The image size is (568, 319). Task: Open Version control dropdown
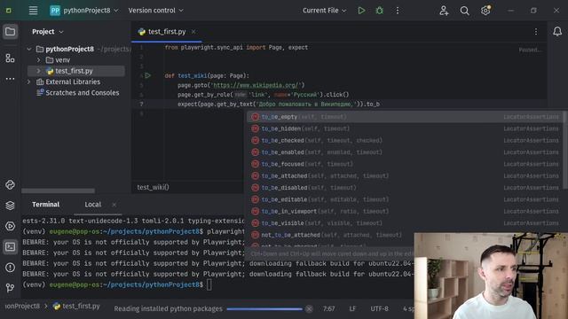(x=156, y=11)
